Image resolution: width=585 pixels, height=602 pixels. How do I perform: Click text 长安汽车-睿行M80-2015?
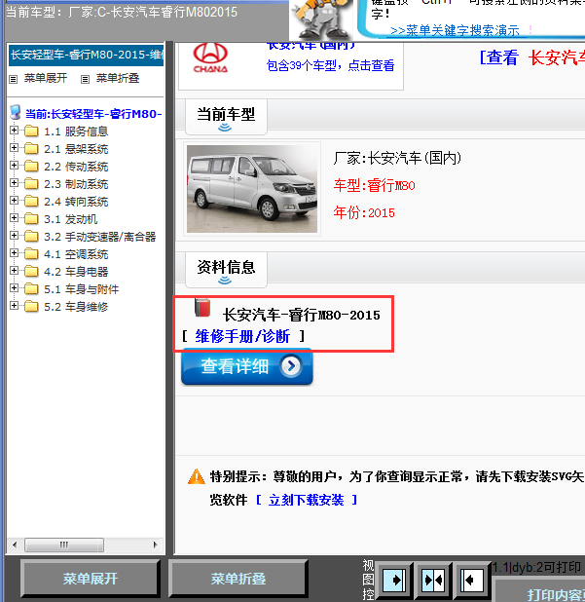(302, 316)
